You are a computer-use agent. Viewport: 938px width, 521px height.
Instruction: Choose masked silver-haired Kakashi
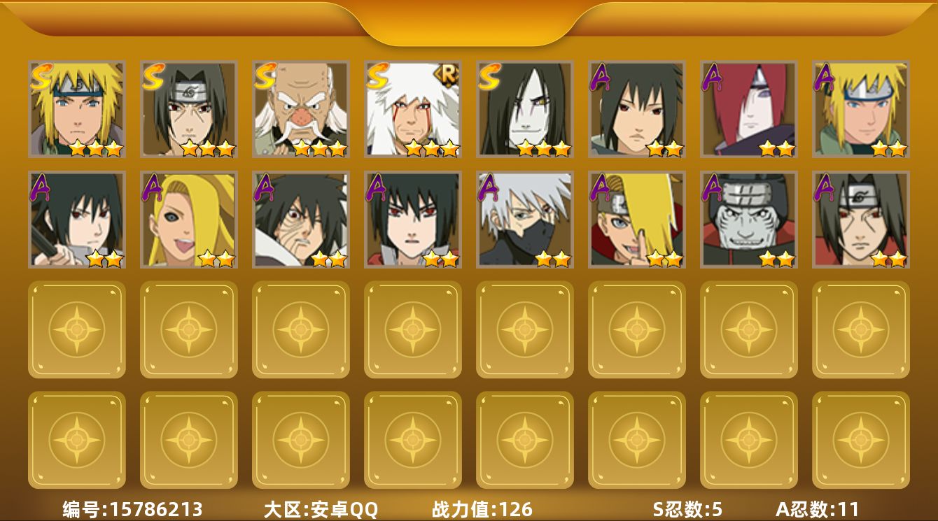[525, 220]
